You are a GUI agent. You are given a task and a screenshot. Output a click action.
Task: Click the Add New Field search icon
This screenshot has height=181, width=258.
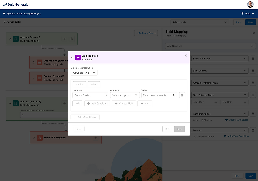pyautogui.click(x=252, y=46)
